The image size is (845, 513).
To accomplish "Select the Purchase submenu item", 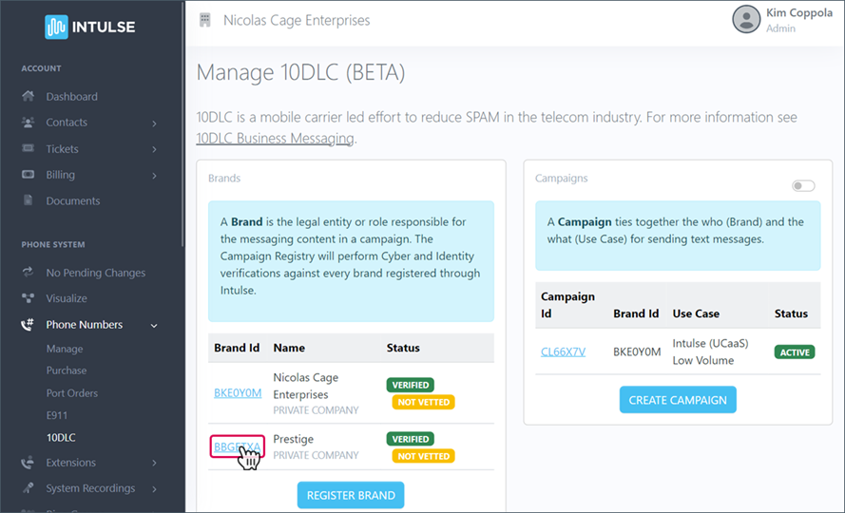I will point(67,370).
